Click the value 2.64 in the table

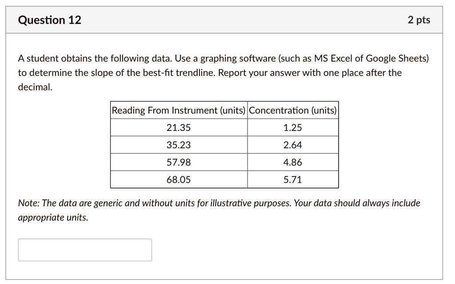coord(293,145)
